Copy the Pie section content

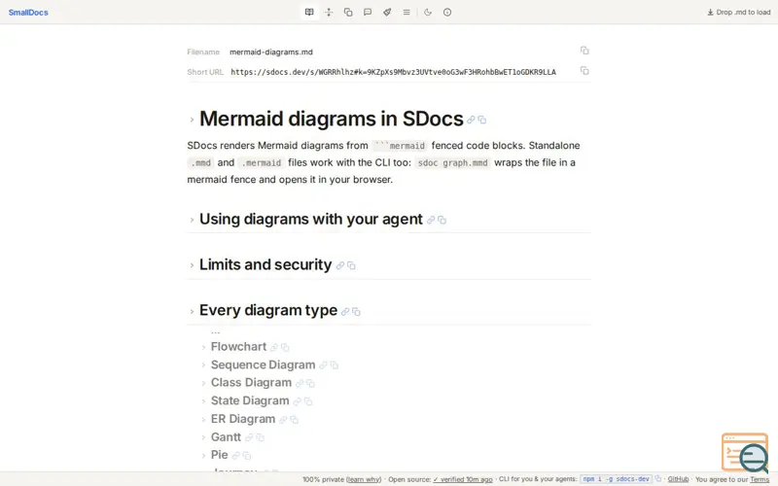(x=247, y=455)
